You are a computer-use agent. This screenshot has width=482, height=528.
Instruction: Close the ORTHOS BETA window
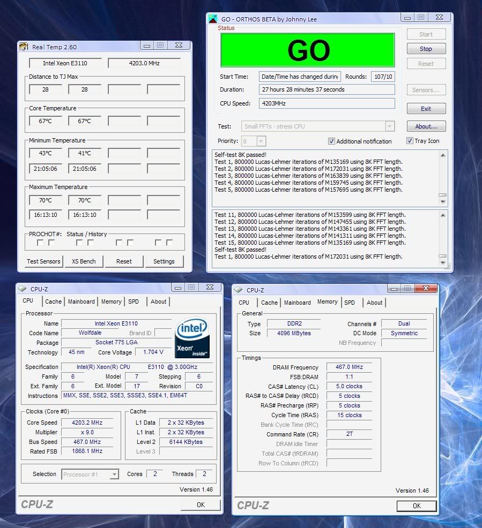point(439,17)
